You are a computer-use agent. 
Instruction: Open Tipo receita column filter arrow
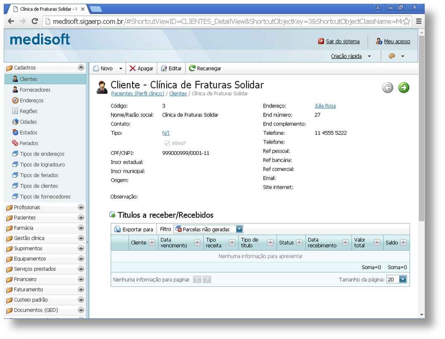click(x=232, y=243)
